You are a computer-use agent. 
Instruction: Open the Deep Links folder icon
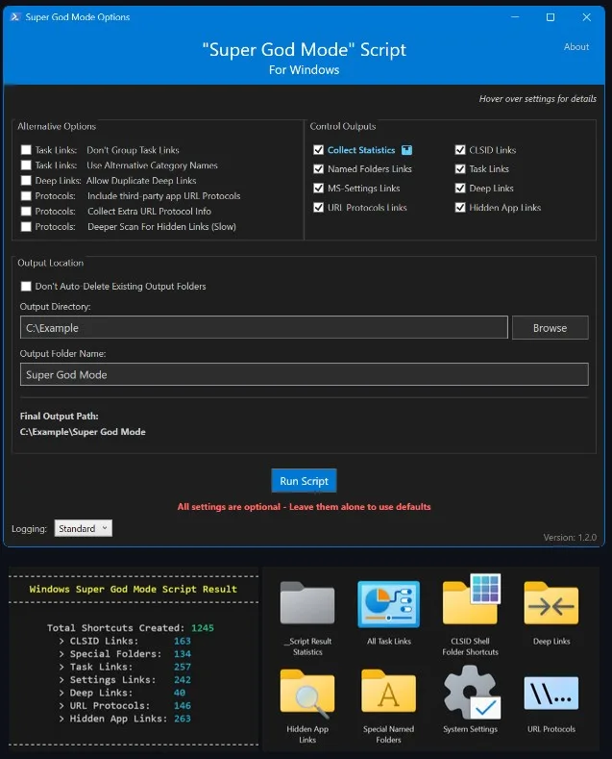(551, 603)
